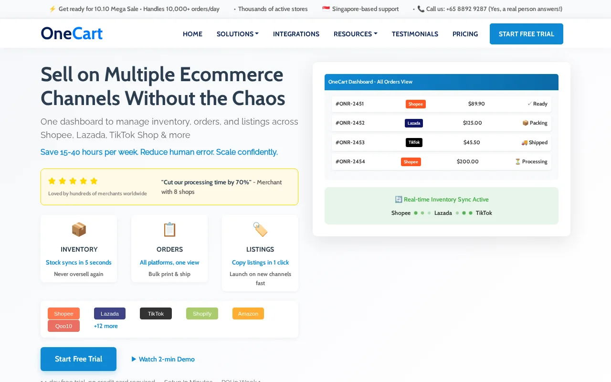Screen dimensions: 611x382
Task: Click the +12 more integrations link
Action: pos(105,326)
